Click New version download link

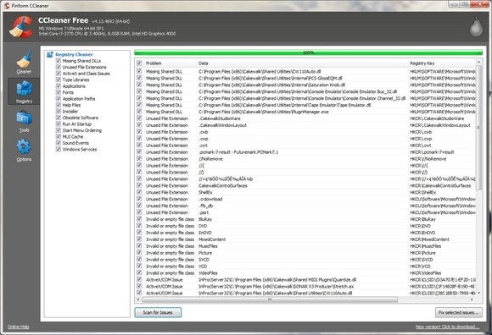click(447, 327)
